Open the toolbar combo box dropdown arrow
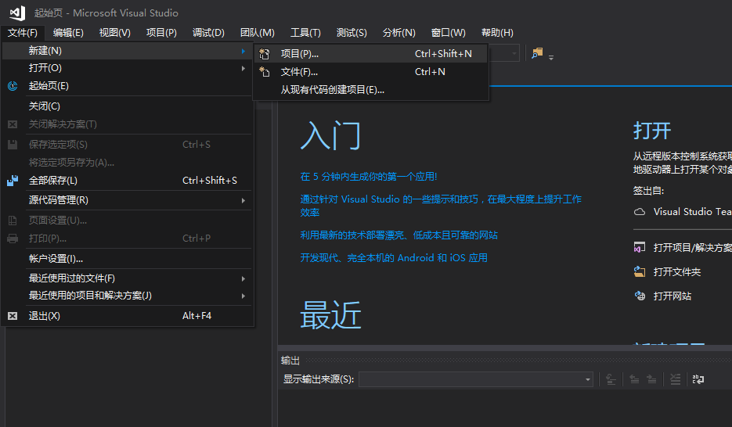 tap(514, 53)
